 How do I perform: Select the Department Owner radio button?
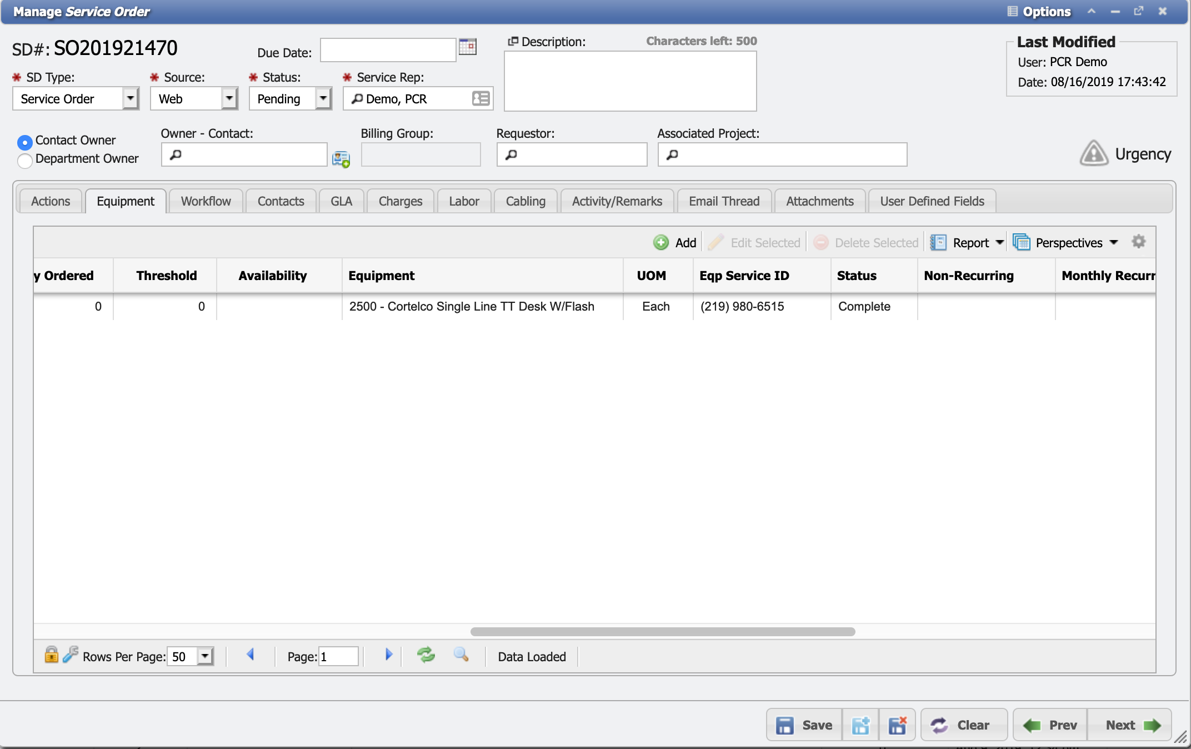click(24, 161)
